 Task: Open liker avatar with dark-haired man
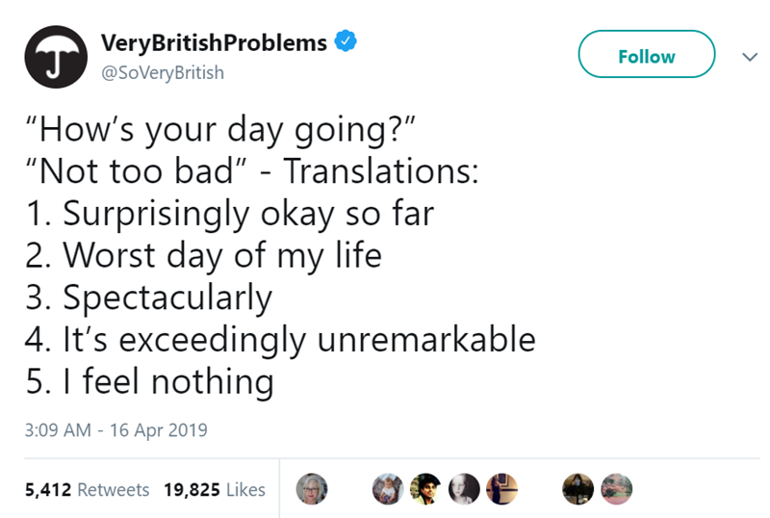[425, 489]
